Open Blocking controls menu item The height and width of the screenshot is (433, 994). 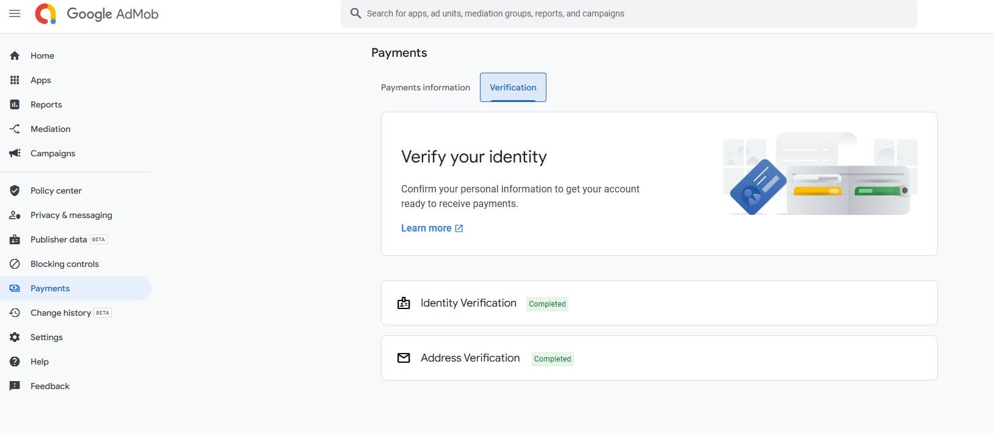[x=76, y=264]
